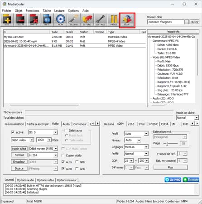Click the START transcoding toolbar icon
The width and height of the screenshot is (202, 204).
[x=127, y=20]
